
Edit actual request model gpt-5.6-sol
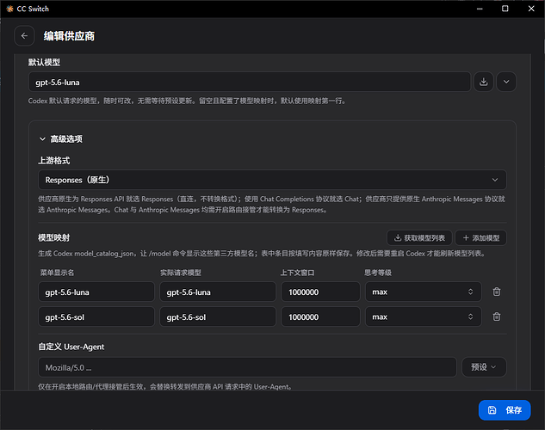click(x=218, y=316)
